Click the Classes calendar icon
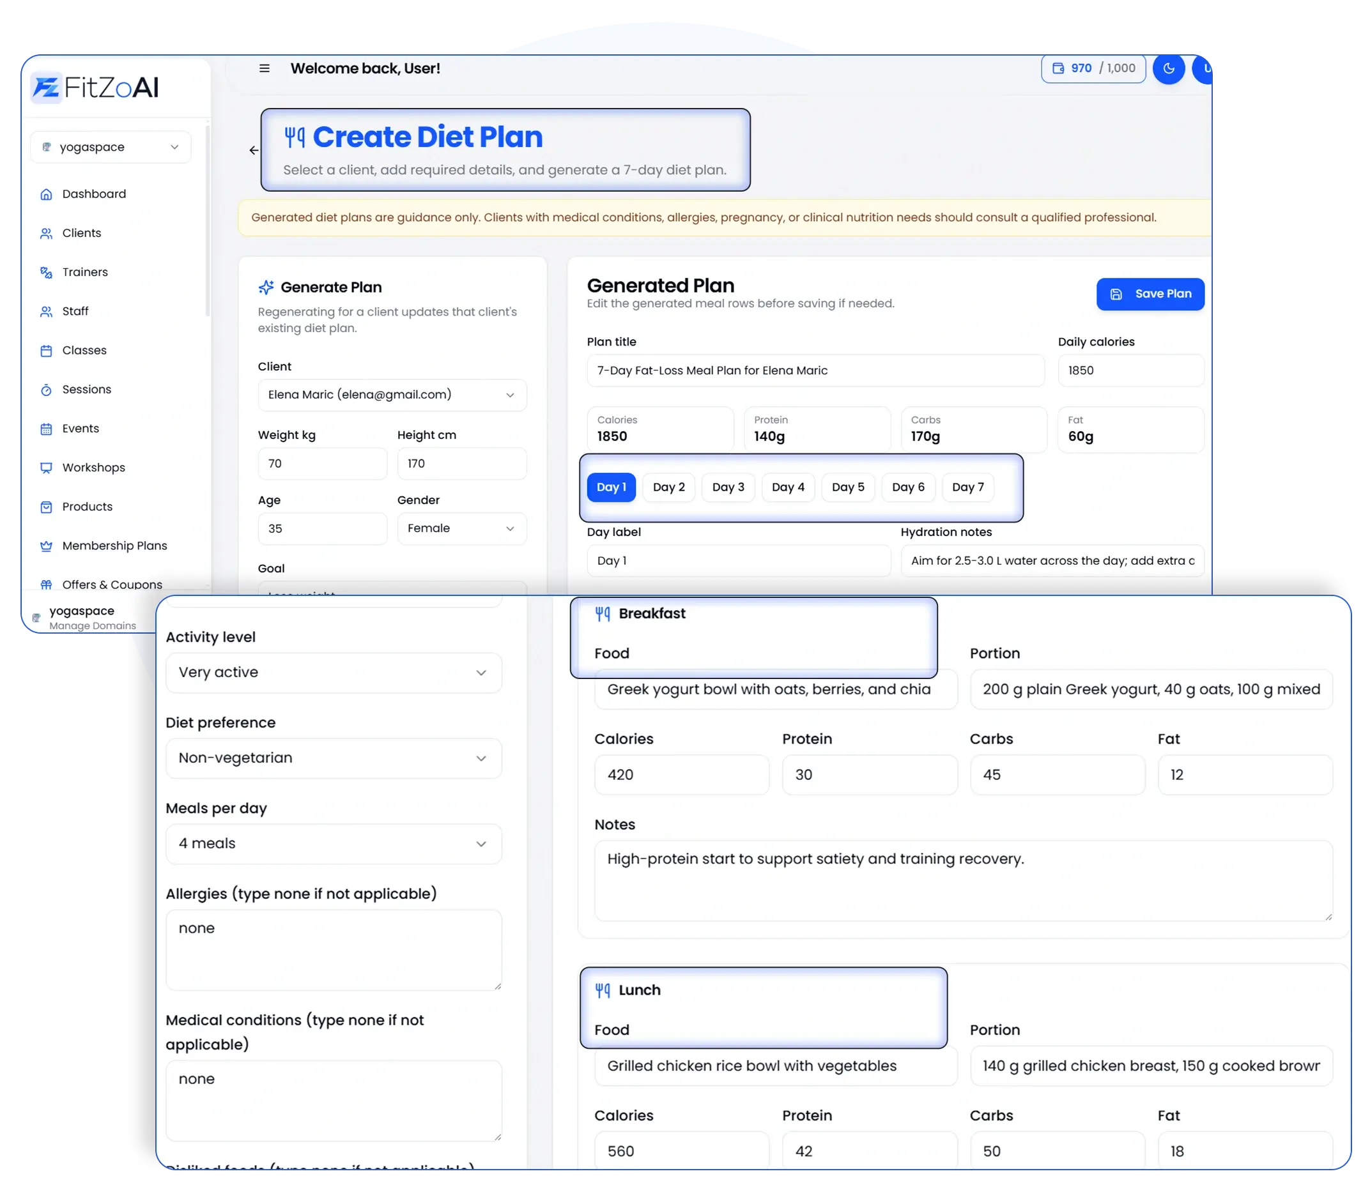1370x1192 pixels. [x=46, y=351]
